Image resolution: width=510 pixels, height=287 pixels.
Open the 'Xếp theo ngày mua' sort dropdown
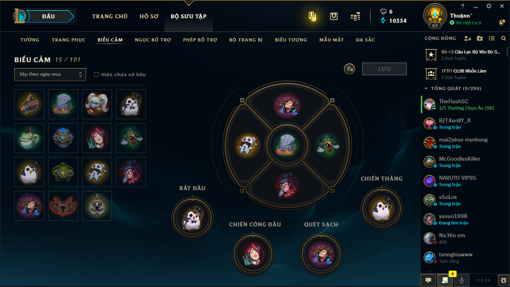tap(50, 75)
